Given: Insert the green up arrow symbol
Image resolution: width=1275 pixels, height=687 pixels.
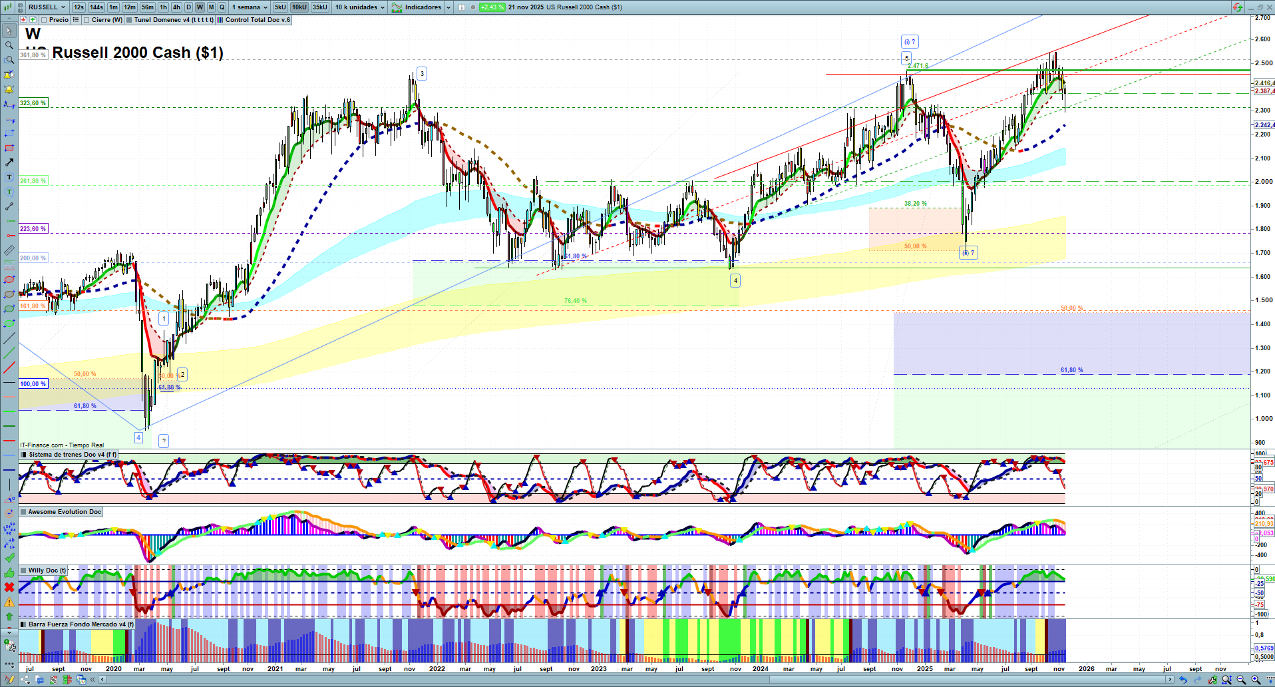Looking at the screenshot, I should [x=9, y=616].
